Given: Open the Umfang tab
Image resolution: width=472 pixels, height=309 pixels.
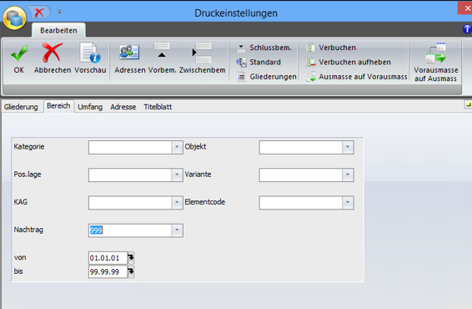Looking at the screenshot, I should click(x=90, y=107).
